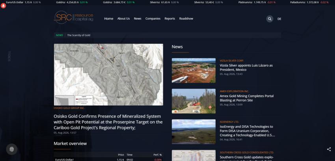This screenshot has width=335, height=161.
Task: Open the Companies menu item
Action: point(153,19)
